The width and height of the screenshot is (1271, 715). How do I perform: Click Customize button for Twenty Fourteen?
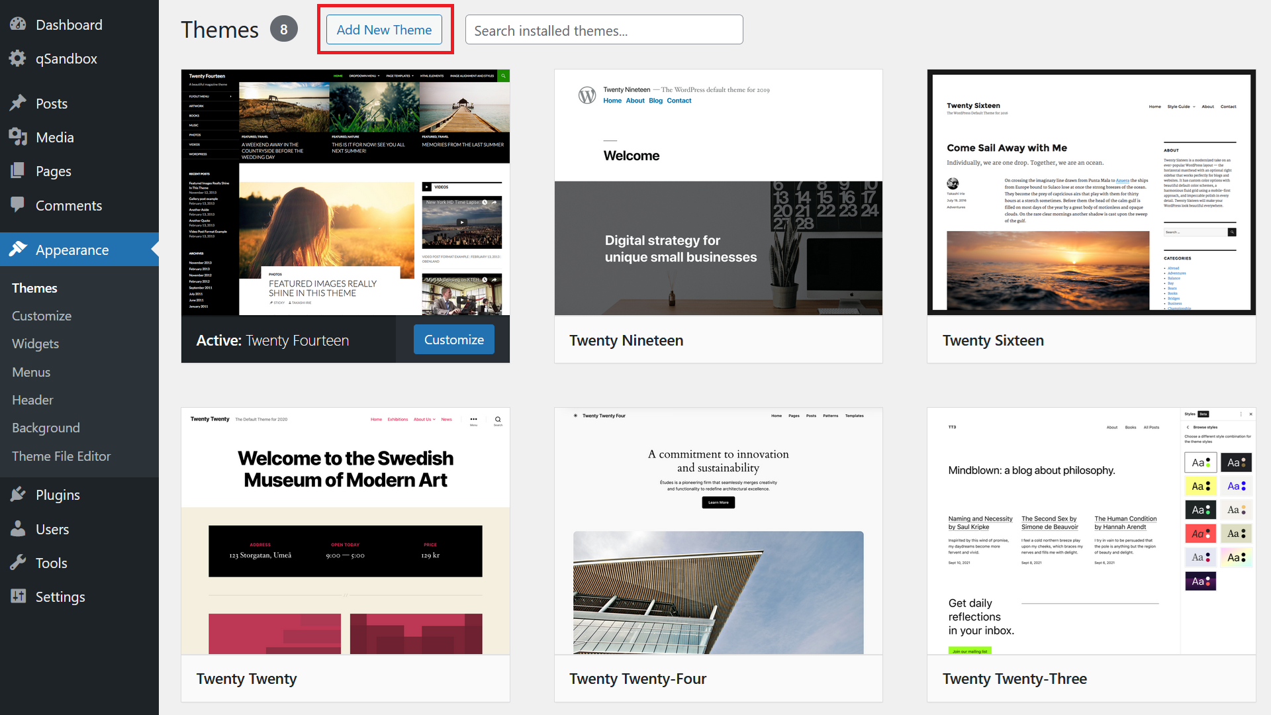454,340
